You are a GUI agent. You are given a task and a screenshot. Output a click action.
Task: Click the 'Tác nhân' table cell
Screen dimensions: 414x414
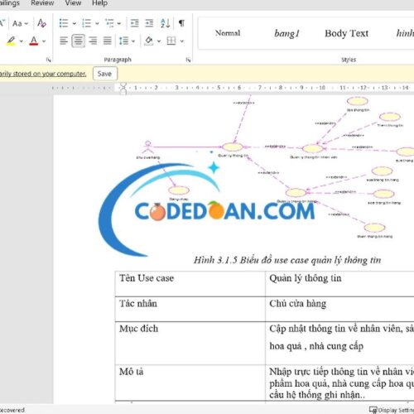coord(190,309)
